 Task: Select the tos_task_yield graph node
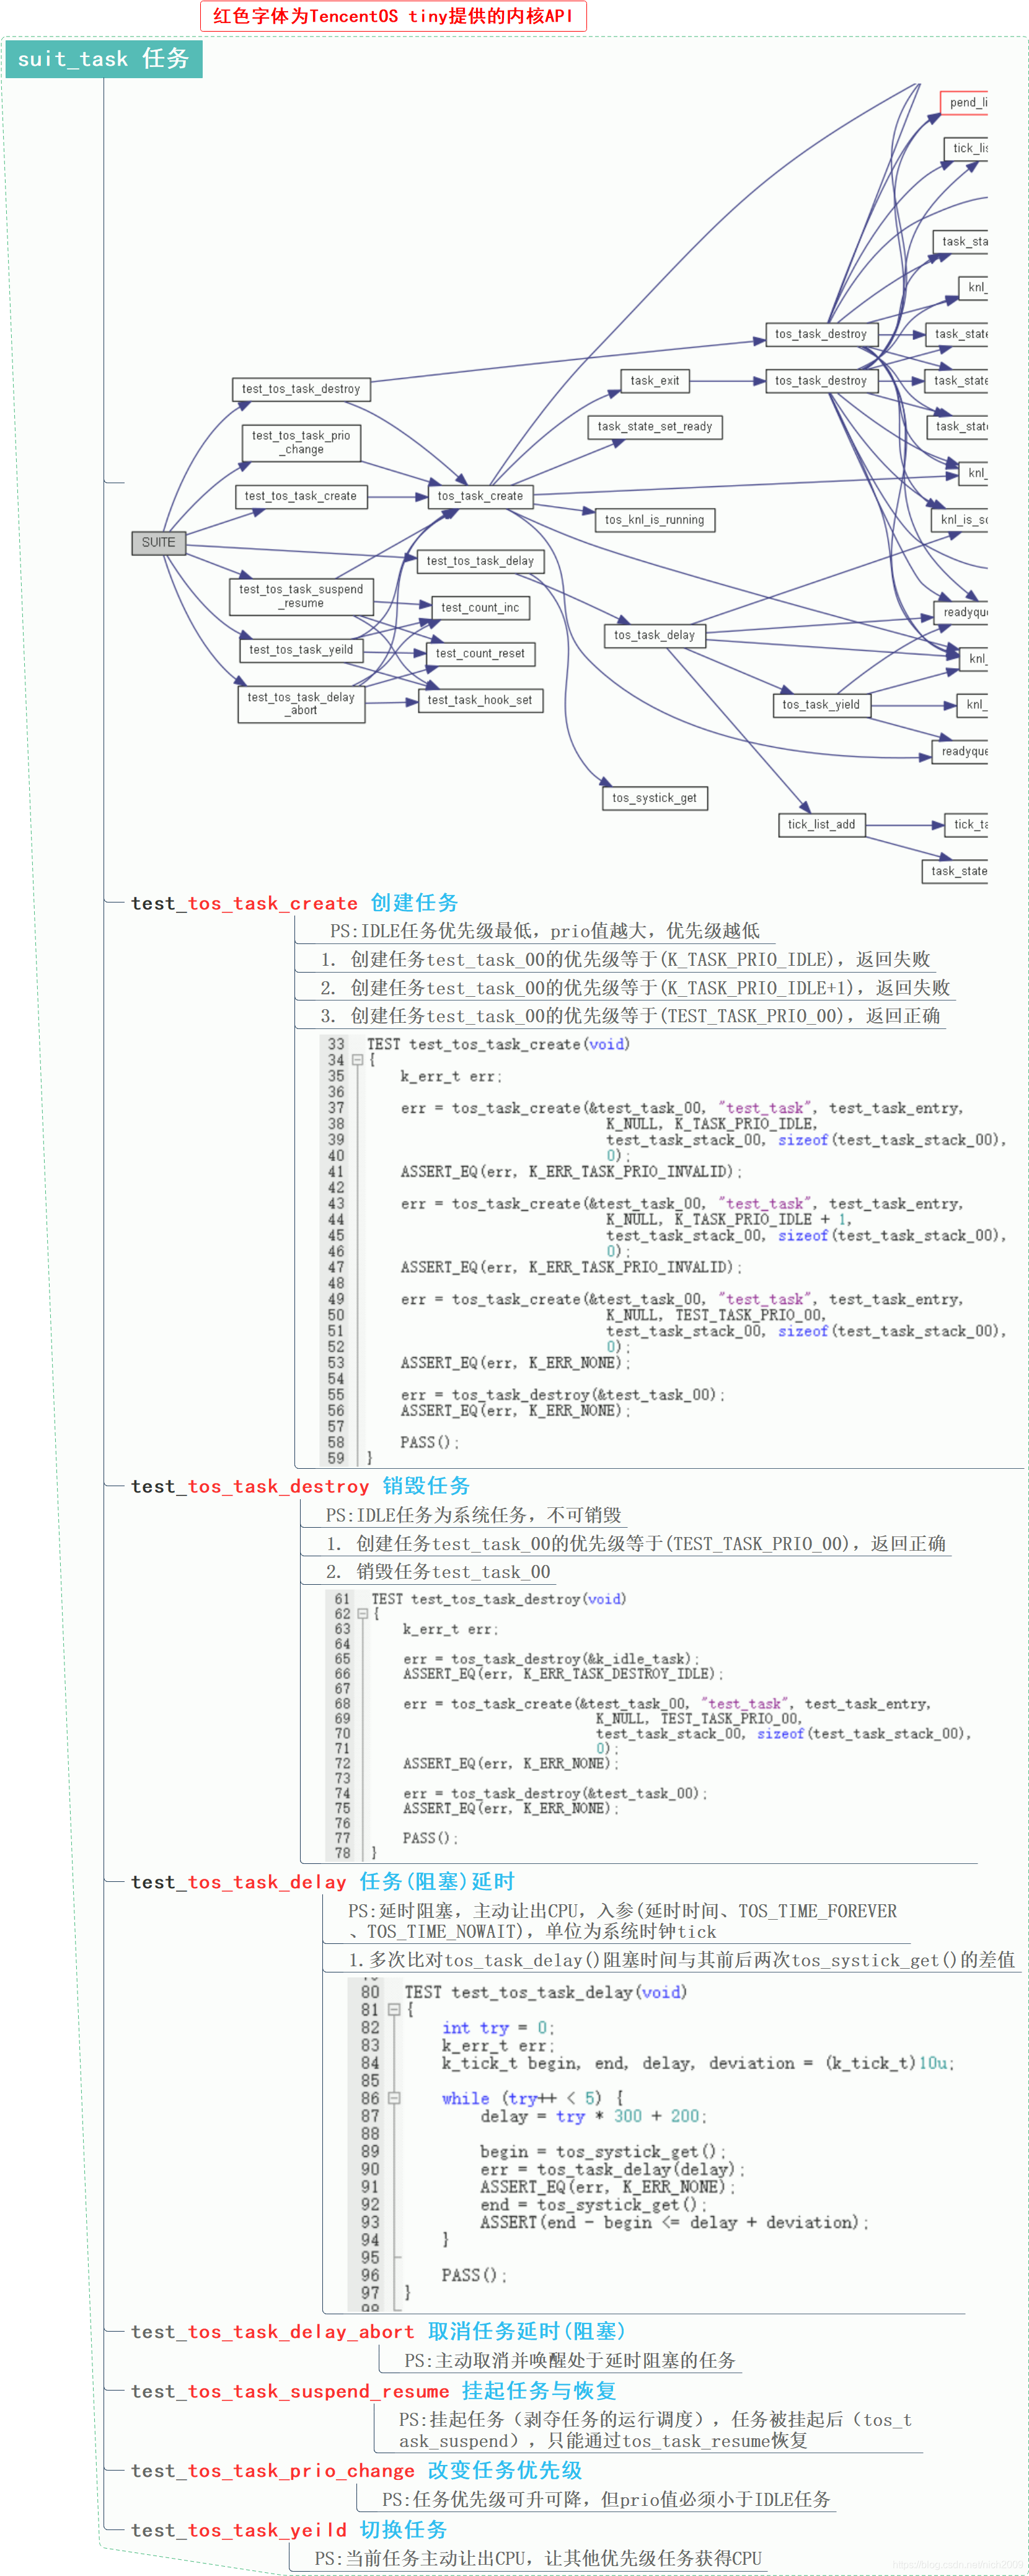click(x=820, y=705)
